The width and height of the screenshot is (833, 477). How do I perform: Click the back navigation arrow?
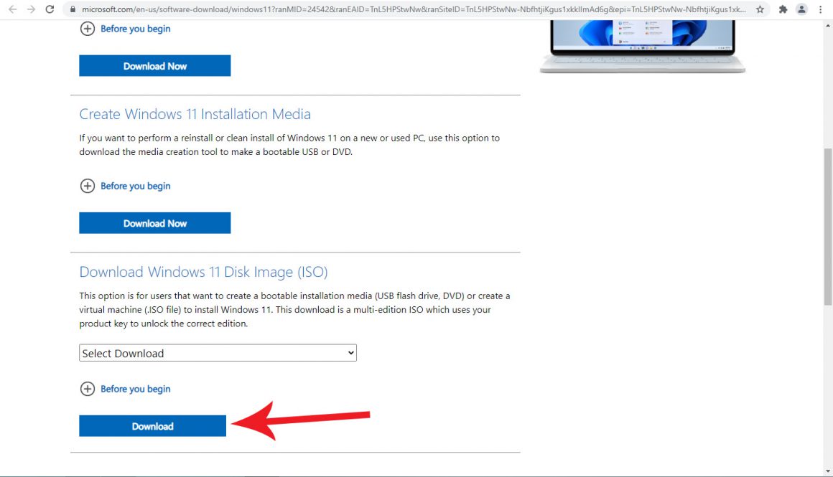pyautogui.click(x=12, y=9)
